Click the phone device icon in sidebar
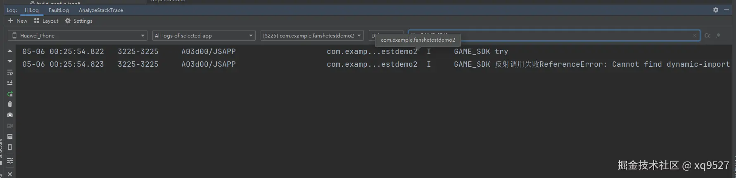The height and width of the screenshot is (178, 736). click(x=10, y=147)
